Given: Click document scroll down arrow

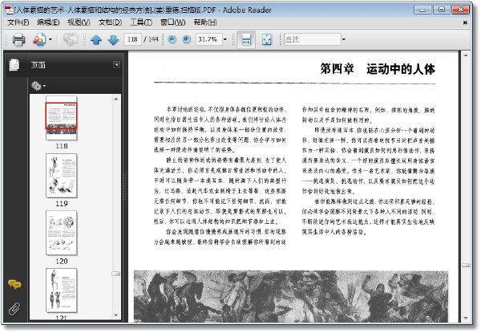Looking at the screenshot, I should coord(466,319).
